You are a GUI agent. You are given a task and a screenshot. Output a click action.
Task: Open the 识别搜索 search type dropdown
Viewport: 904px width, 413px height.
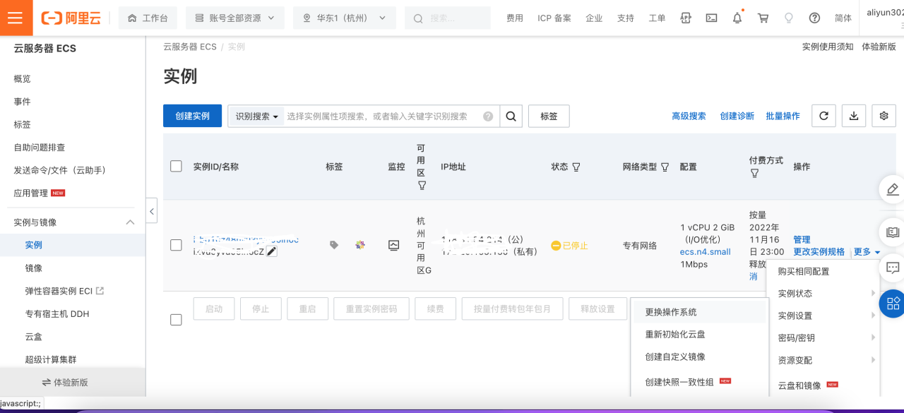tap(256, 116)
